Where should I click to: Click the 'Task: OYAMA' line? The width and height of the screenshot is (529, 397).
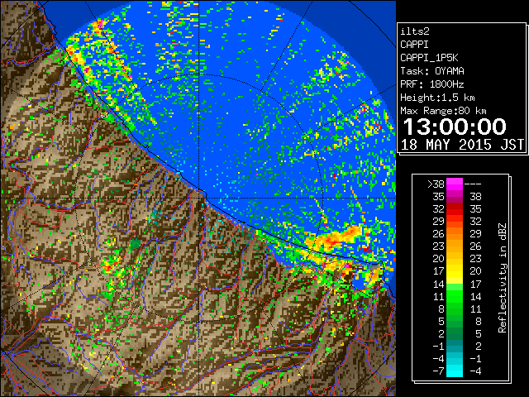[432, 71]
